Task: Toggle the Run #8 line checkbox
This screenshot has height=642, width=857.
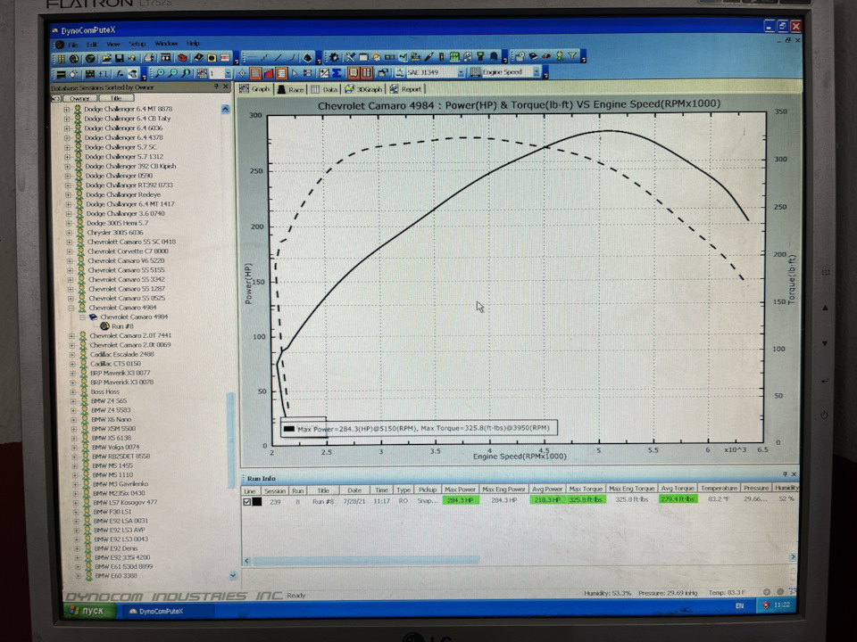Action: pyautogui.click(x=247, y=501)
